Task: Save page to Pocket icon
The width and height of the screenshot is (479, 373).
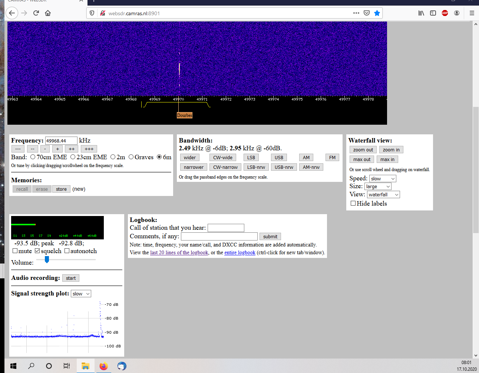Action: coord(367,13)
